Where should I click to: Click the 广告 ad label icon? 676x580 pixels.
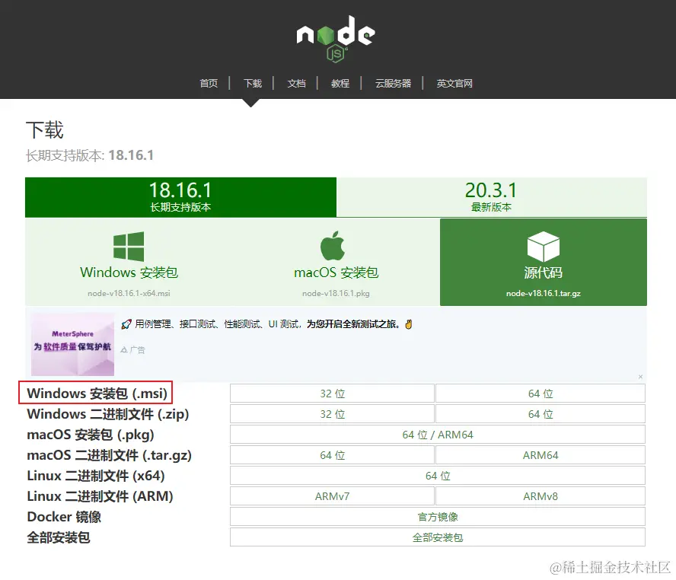click(133, 351)
